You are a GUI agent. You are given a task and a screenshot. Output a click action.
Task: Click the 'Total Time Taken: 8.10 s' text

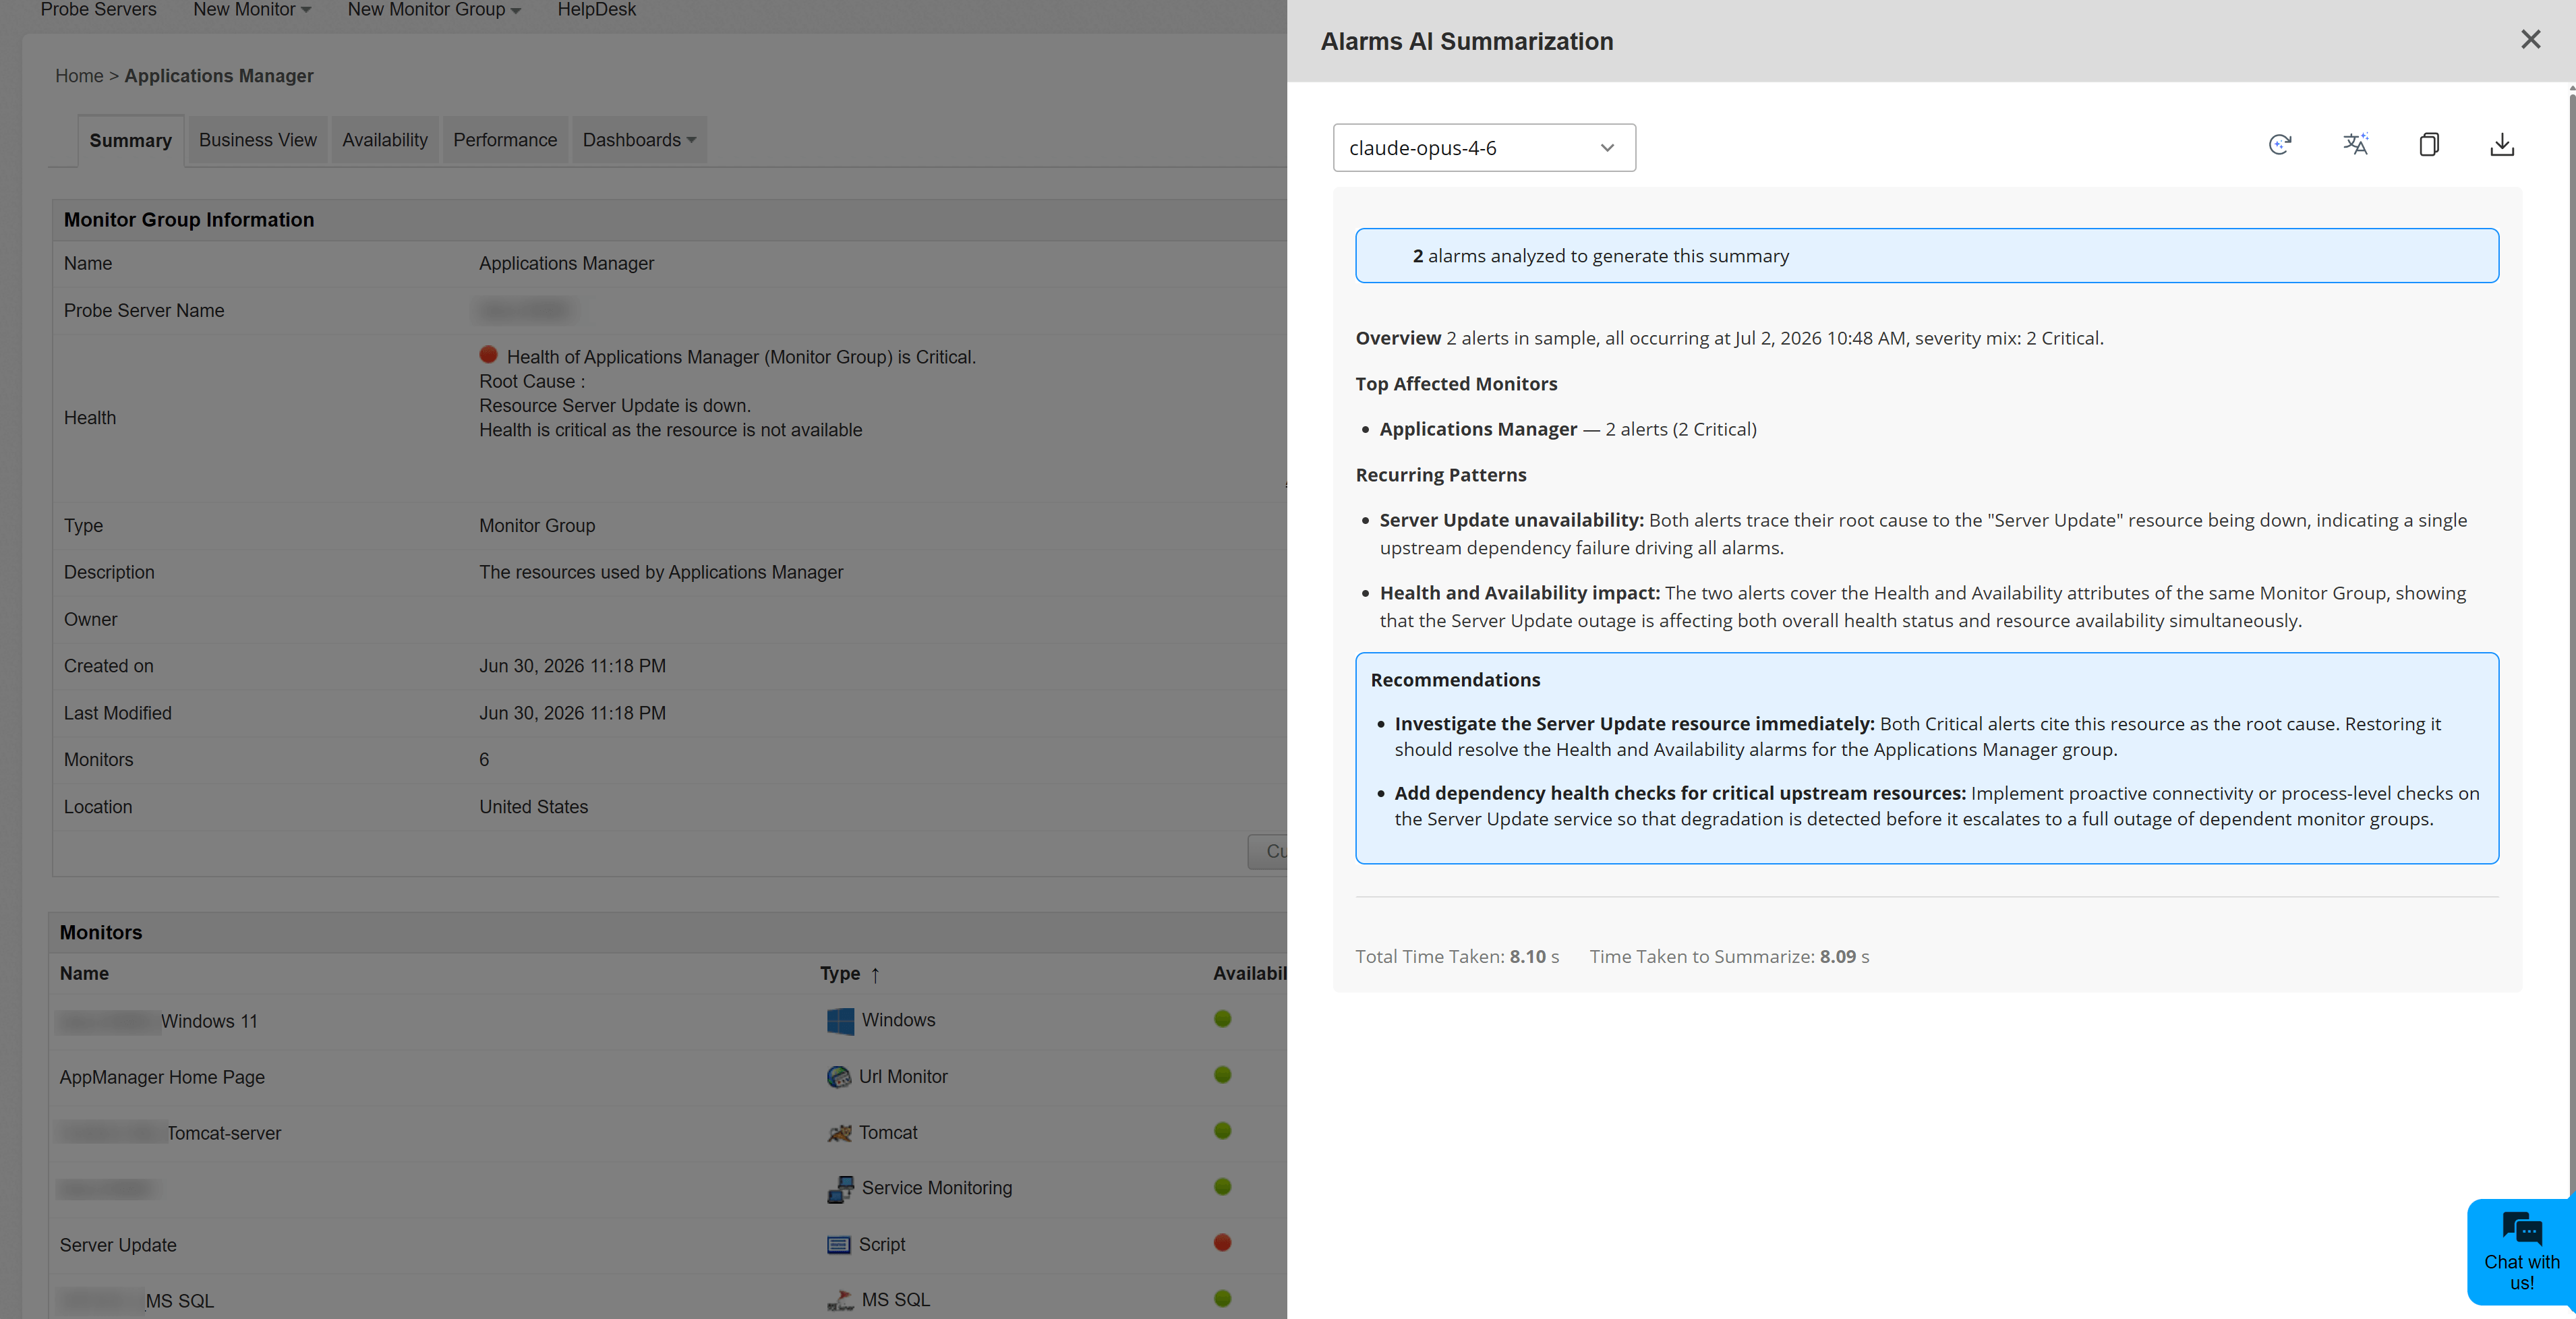click(x=1457, y=957)
